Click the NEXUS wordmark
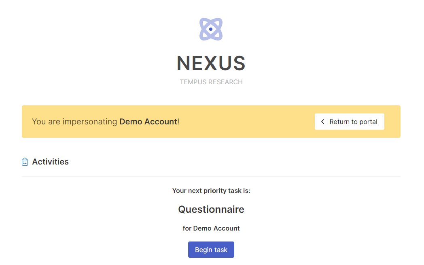Viewport: 424px width, 265px height. [x=211, y=63]
